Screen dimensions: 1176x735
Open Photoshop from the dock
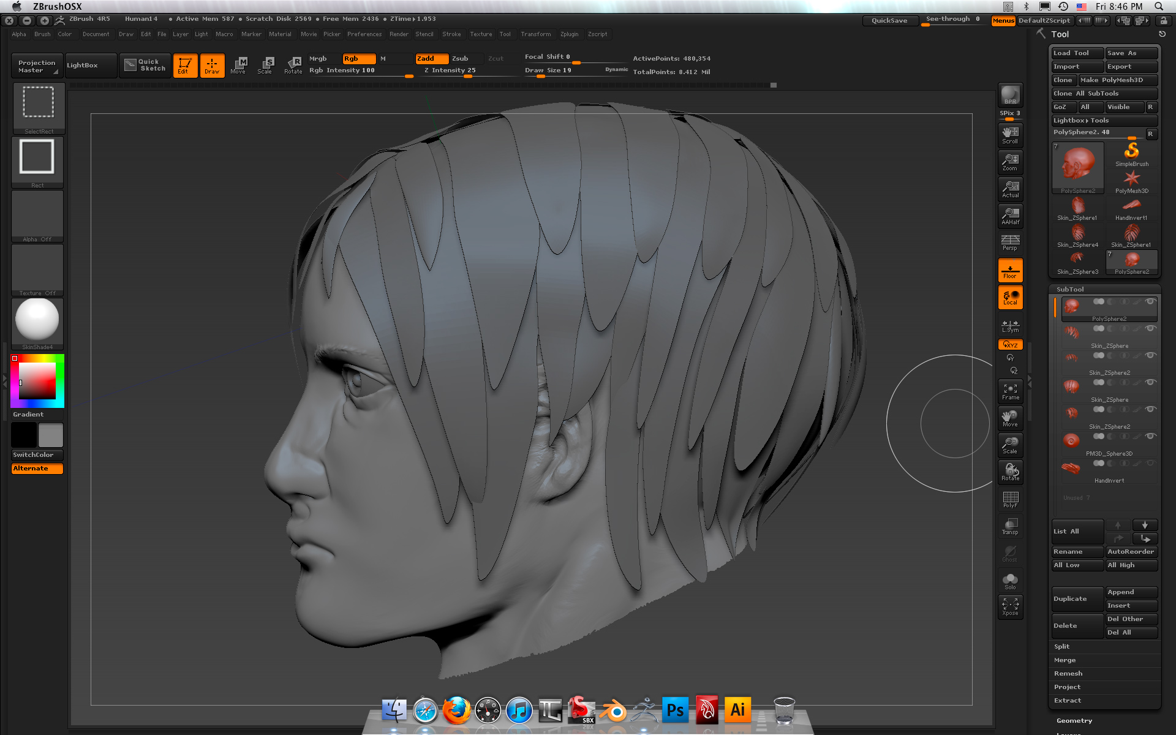675,710
